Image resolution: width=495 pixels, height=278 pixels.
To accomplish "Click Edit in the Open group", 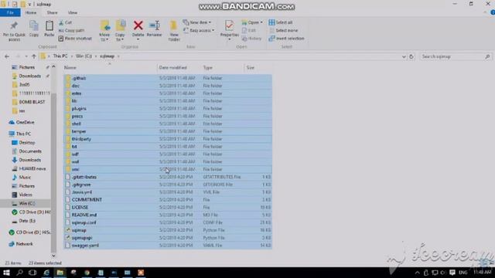I will (249, 30).
